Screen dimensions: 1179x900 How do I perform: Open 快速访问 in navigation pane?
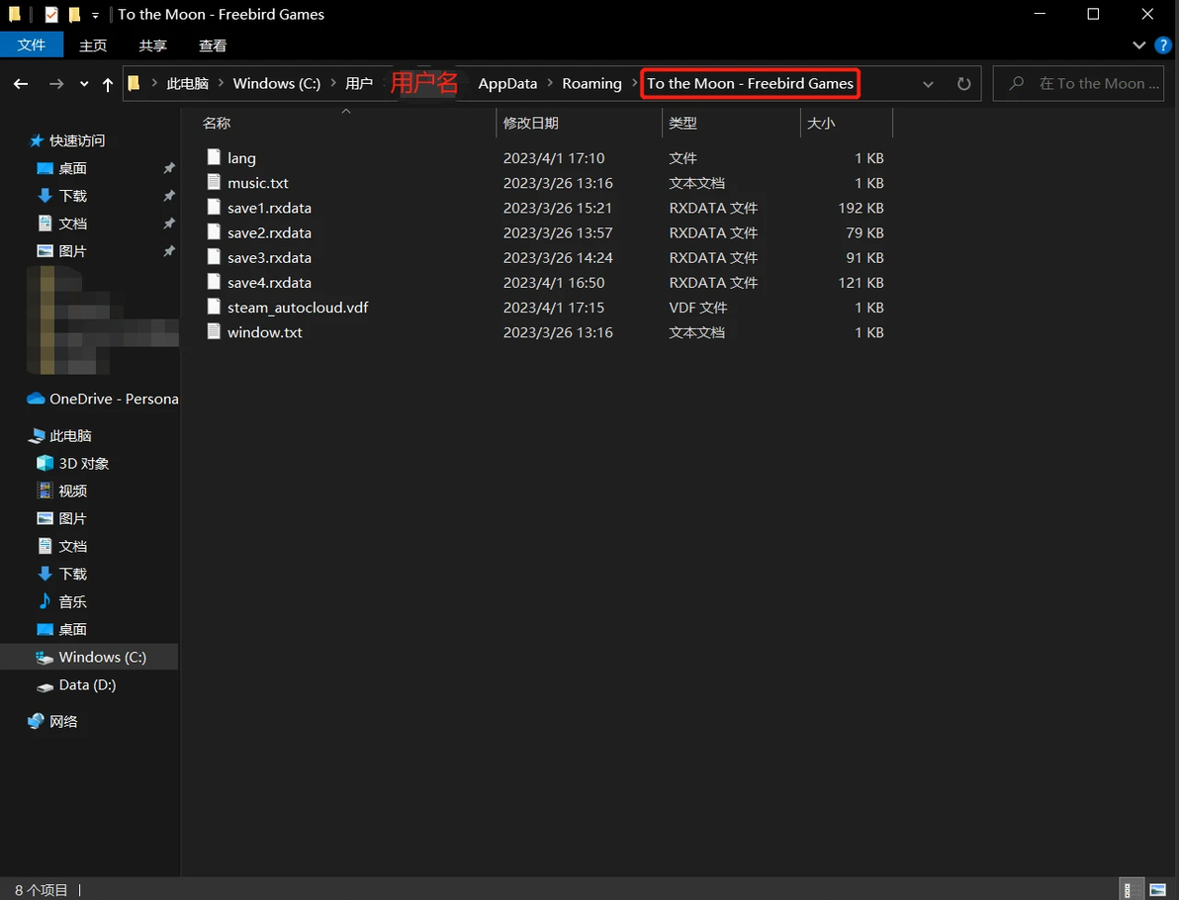77,140
